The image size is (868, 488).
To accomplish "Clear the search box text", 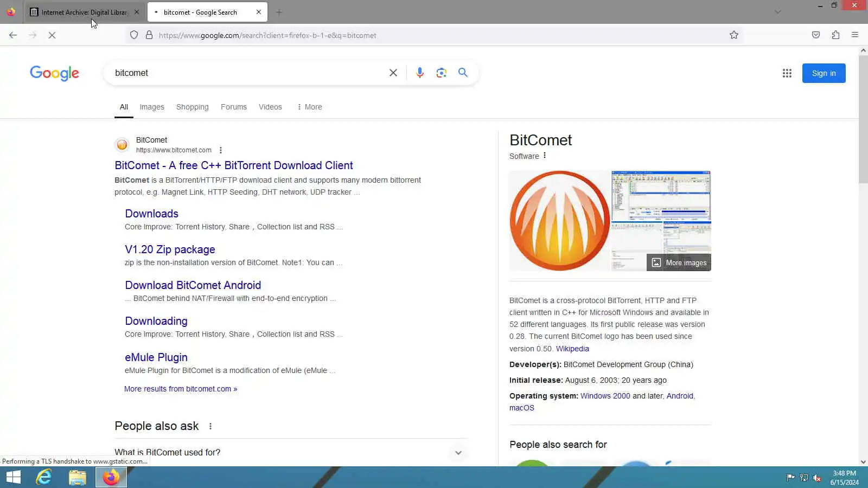I will coord(393,73).
